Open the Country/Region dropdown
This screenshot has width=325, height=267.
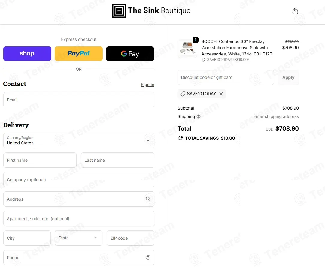[79, 140]
